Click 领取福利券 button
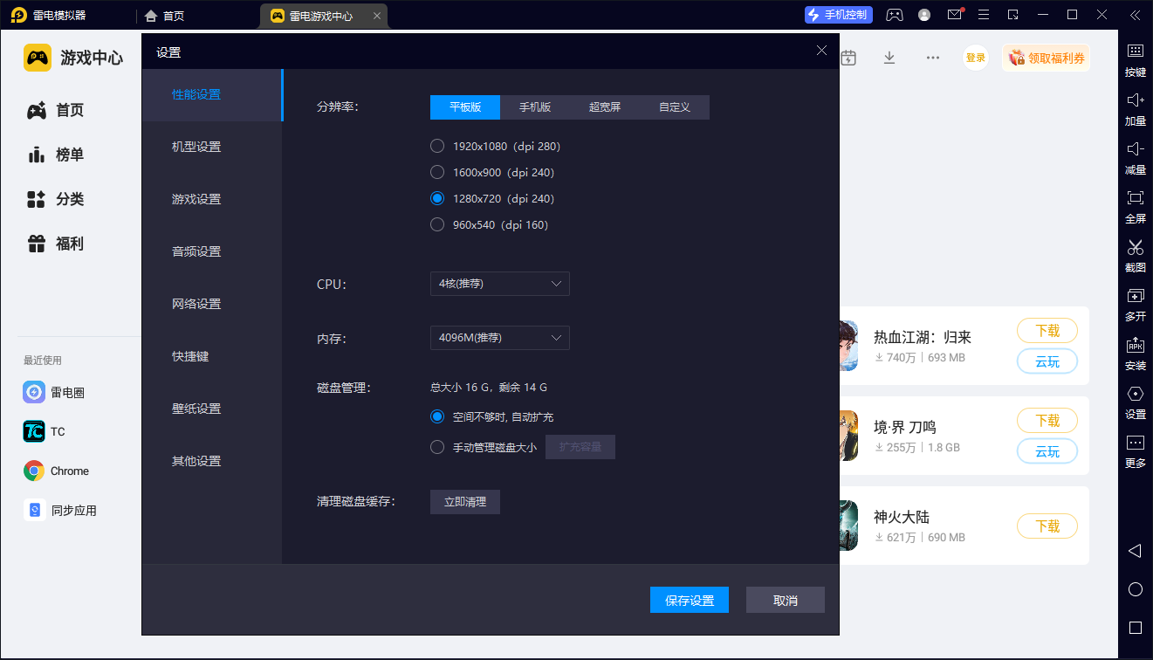Image resolution: width=1153 pixels, height=660 pixels. tap(1047, 58)
